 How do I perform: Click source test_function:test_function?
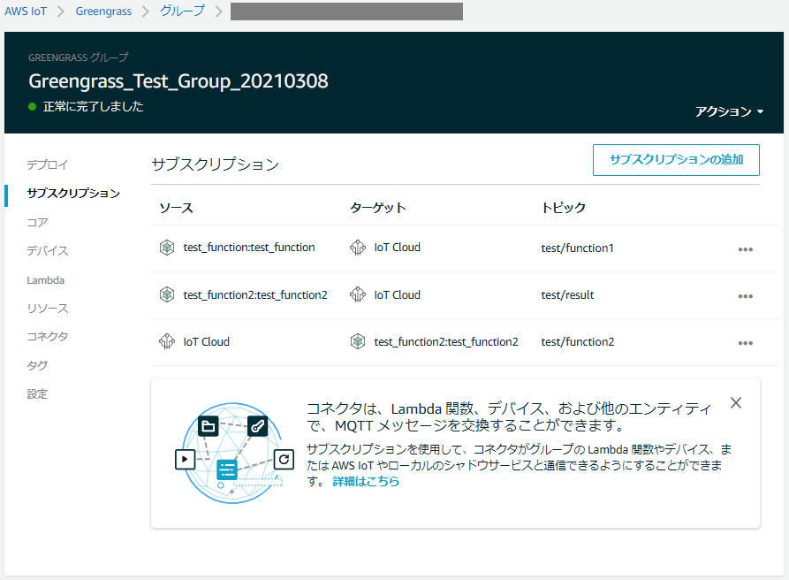[249, 248]
